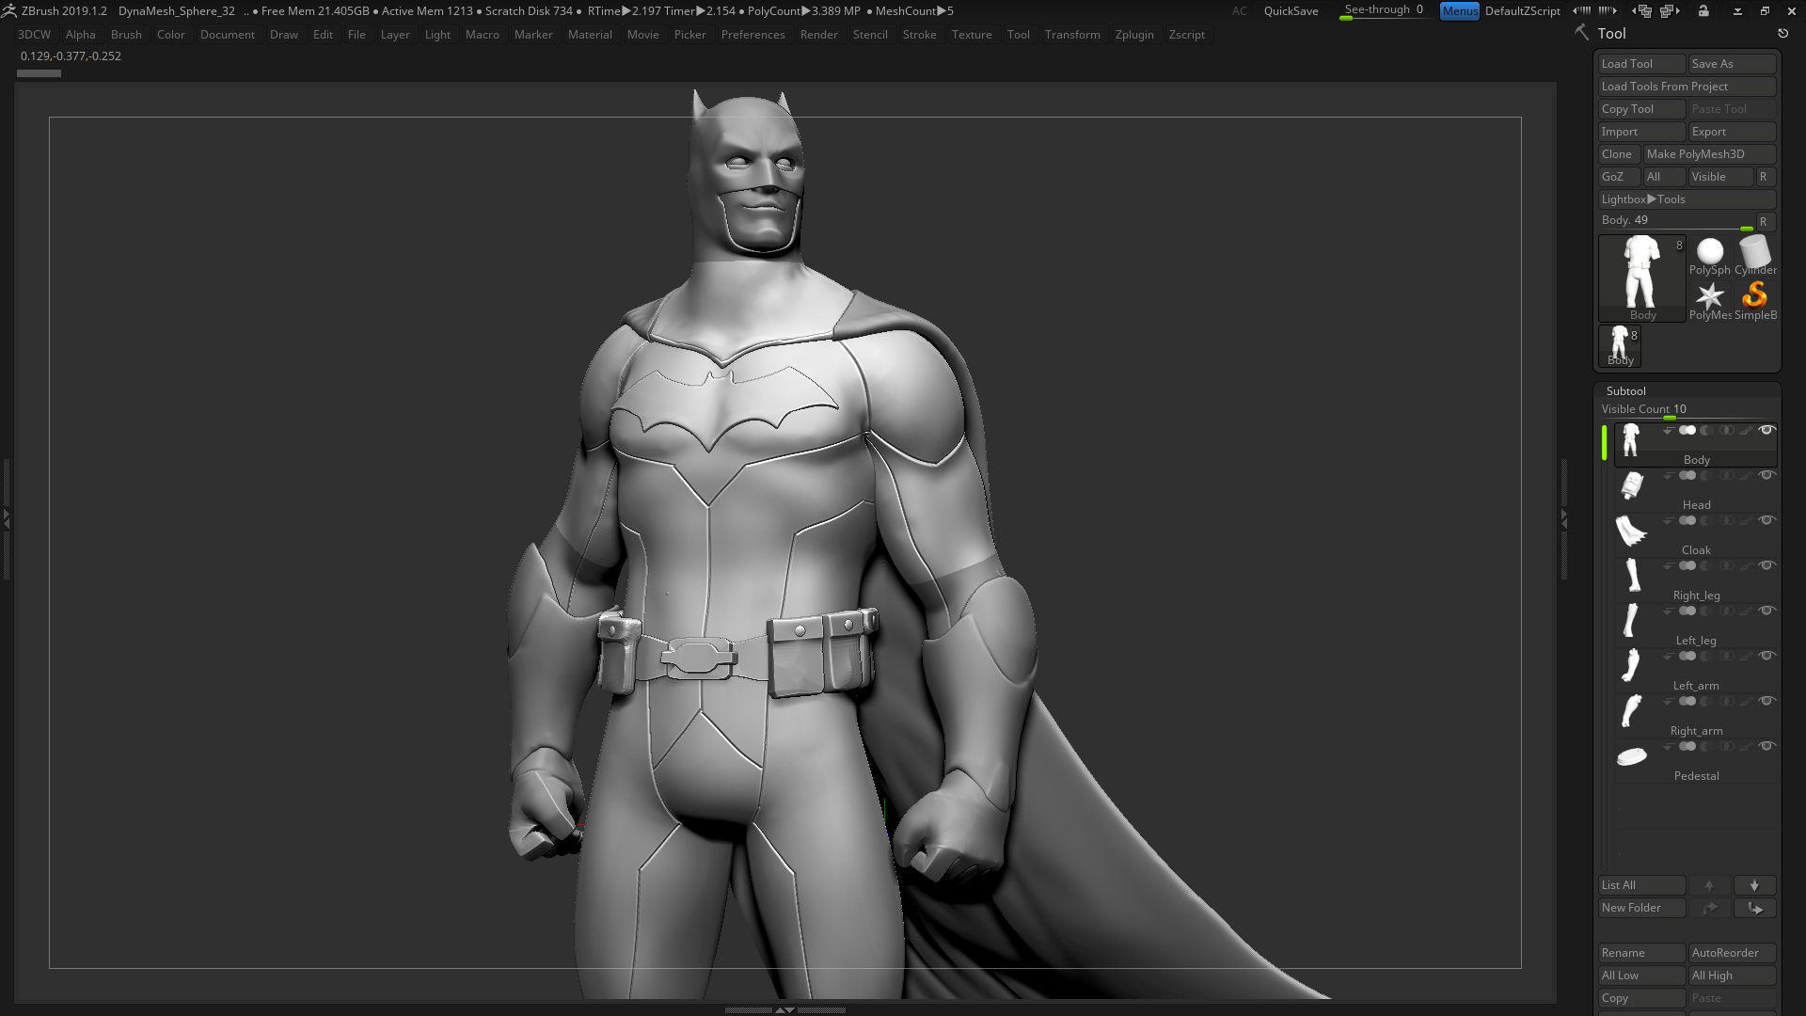The image size is (1806, 1016).
Task: Open the Brush menu
Action: (x=126, y=35)
